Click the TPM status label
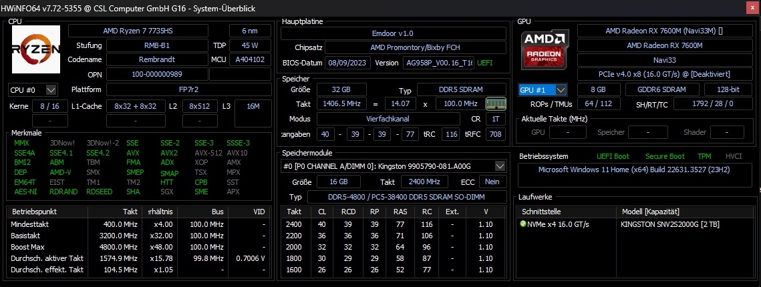The width and height of the screenshot is (761, 287). click(x=704, y=156)
